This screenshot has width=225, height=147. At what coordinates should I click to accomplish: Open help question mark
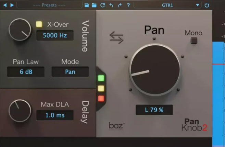(x=128, y=5)
